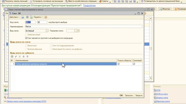The image size is (186, 104).
Task: Click the Записать button
Action: pyautogui.click(x=129, y=96)
